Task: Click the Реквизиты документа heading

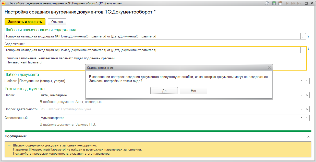Action: pos(25,89)
